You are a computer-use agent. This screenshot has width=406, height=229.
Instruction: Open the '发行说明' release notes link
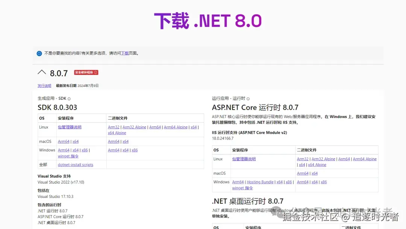(x=44, y=86)
